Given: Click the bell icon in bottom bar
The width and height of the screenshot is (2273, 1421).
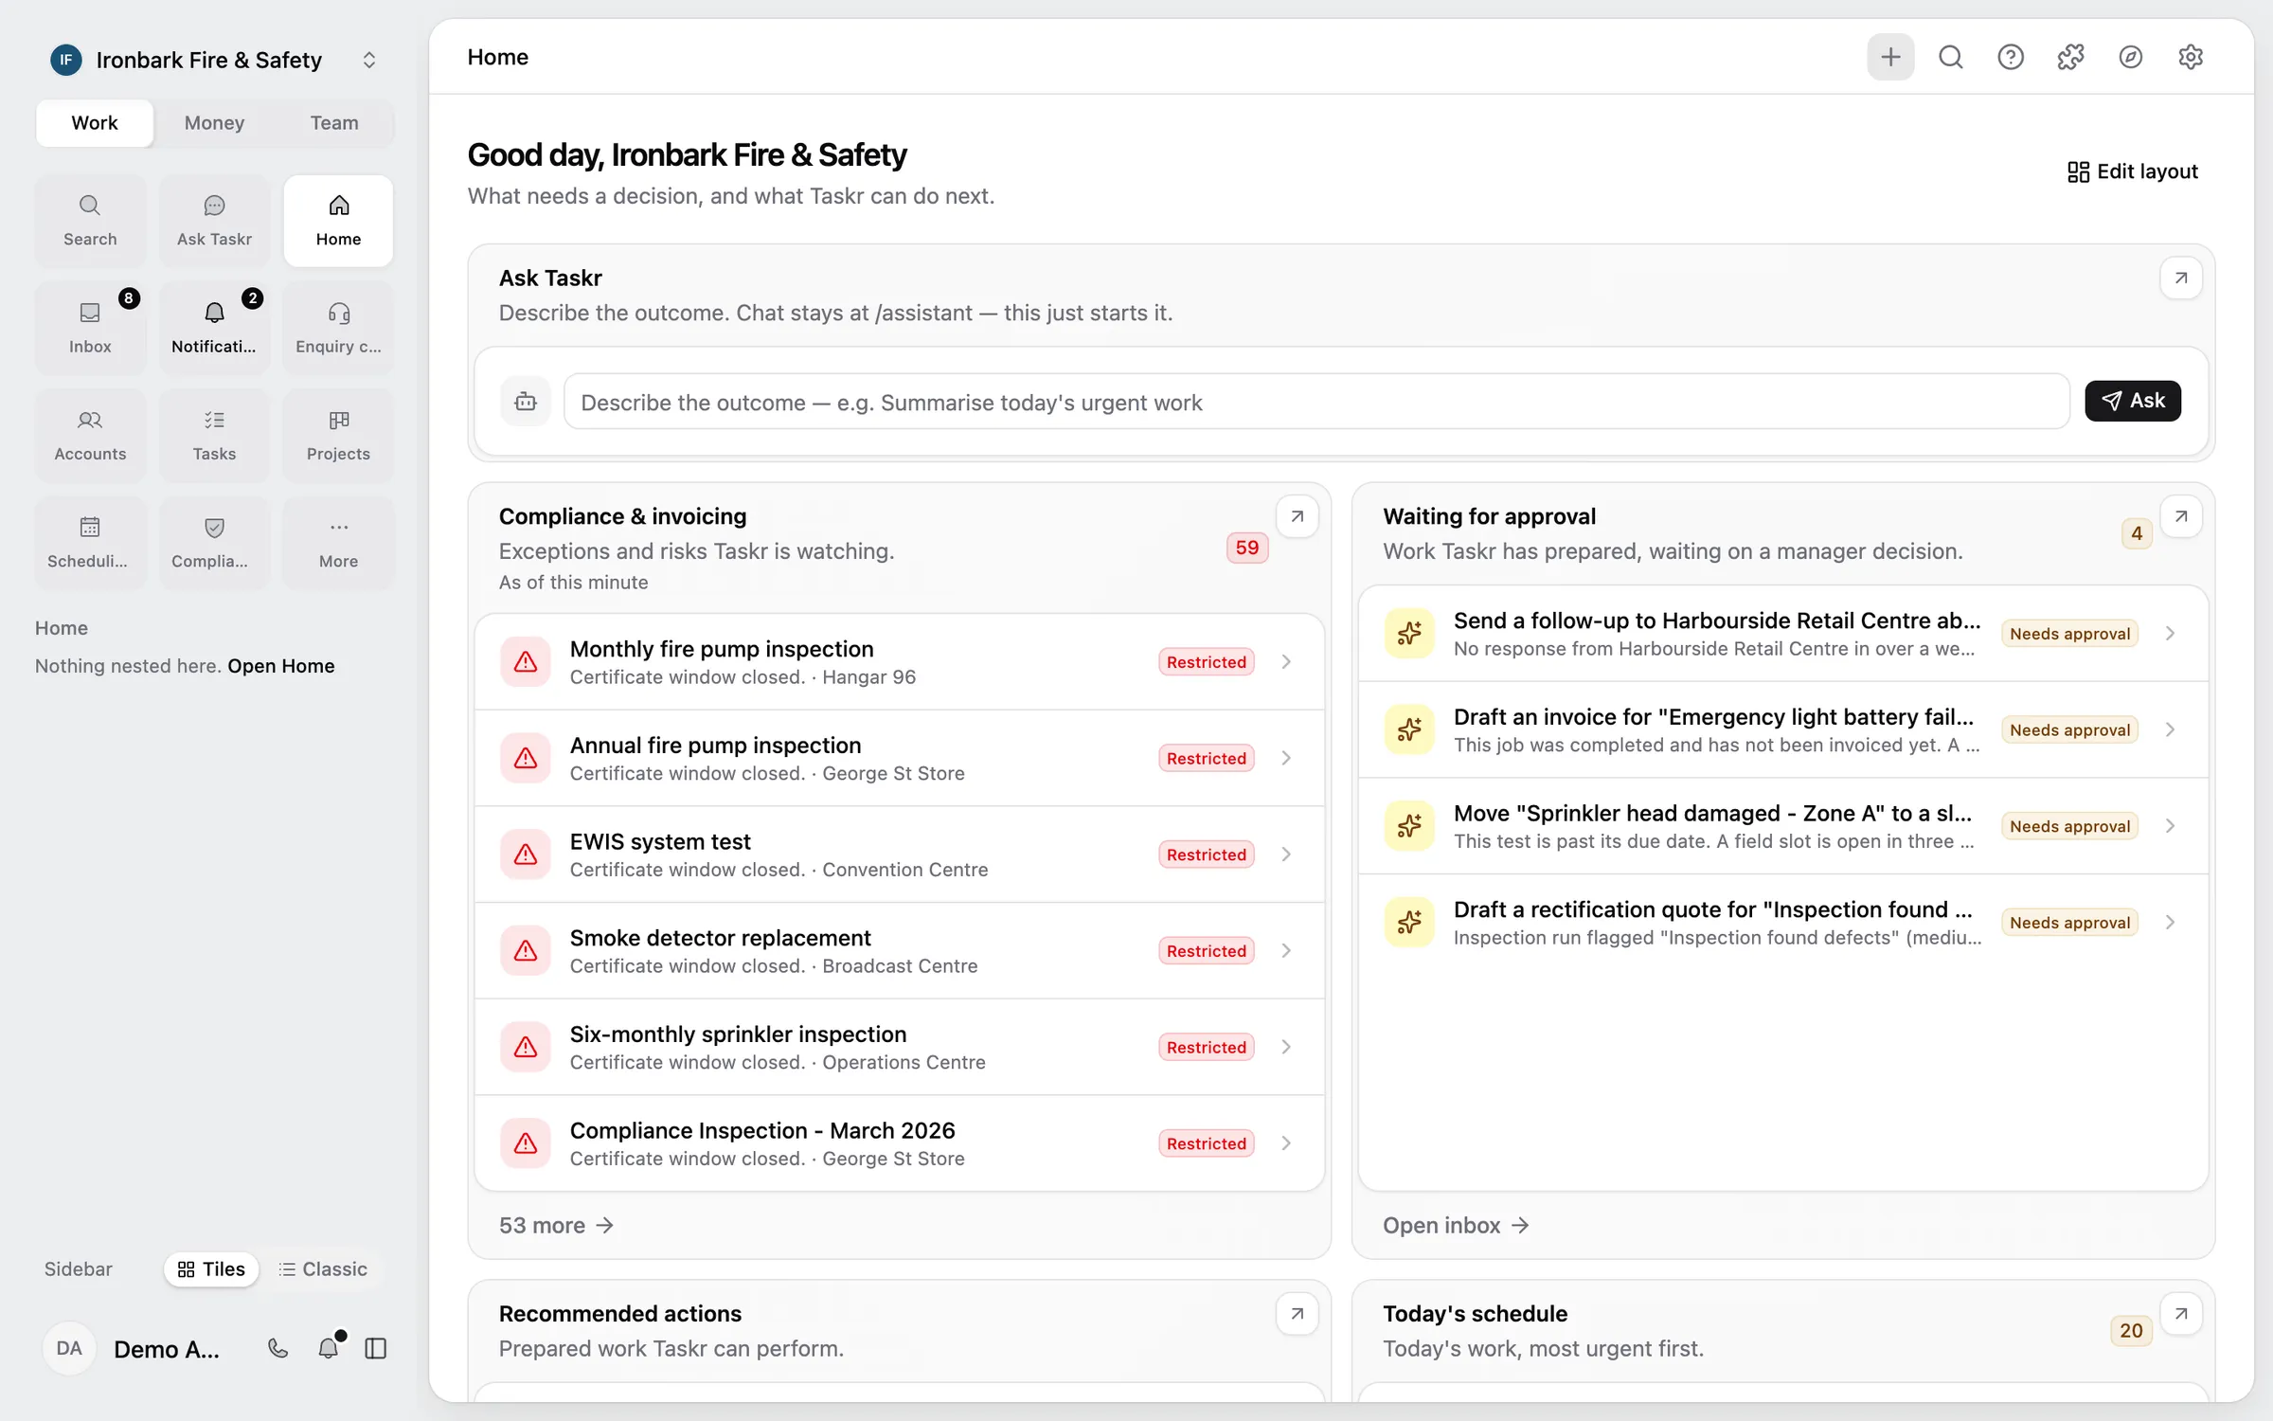Looking at the screenshot, I should click(x=328, y=1348).
